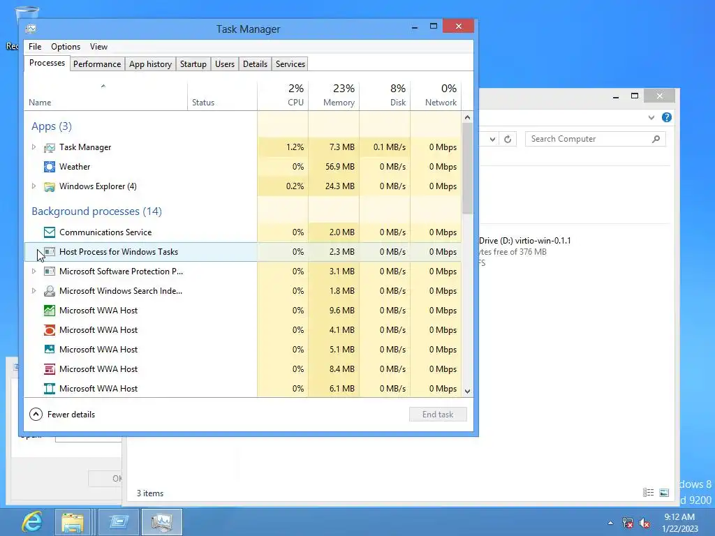The height and width of the screenshot is (536, 715).
Task: Switch to the Users tab
Action: click(x=225, y=64)
